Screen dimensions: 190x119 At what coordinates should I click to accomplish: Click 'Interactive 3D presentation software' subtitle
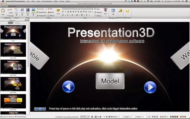(112, 41)
